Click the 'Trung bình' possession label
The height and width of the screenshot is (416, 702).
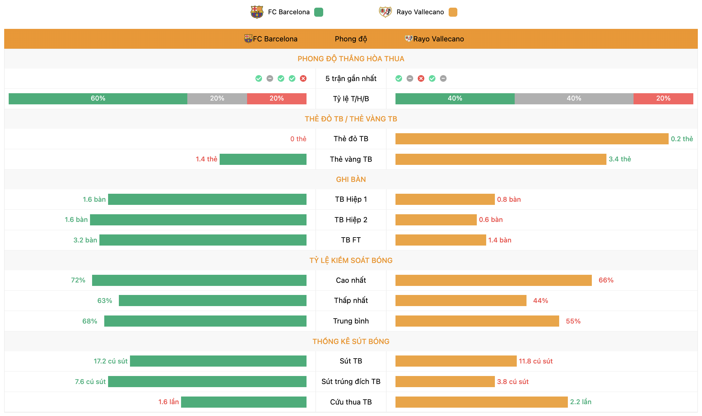click(x=351, y=321)
